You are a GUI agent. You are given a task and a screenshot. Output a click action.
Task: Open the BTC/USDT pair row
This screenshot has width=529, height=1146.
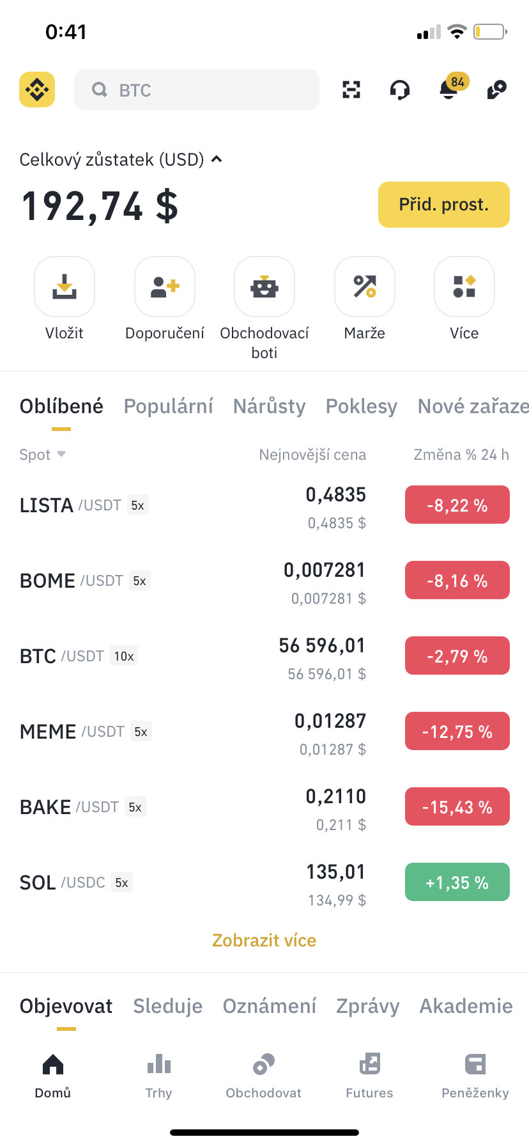pyautogui.click(x=192, y=657)
